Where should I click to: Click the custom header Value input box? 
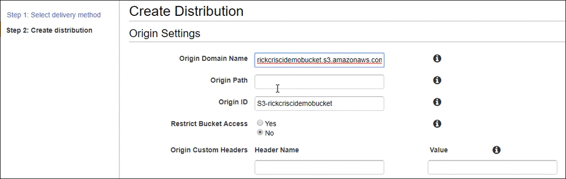(493, 168)
